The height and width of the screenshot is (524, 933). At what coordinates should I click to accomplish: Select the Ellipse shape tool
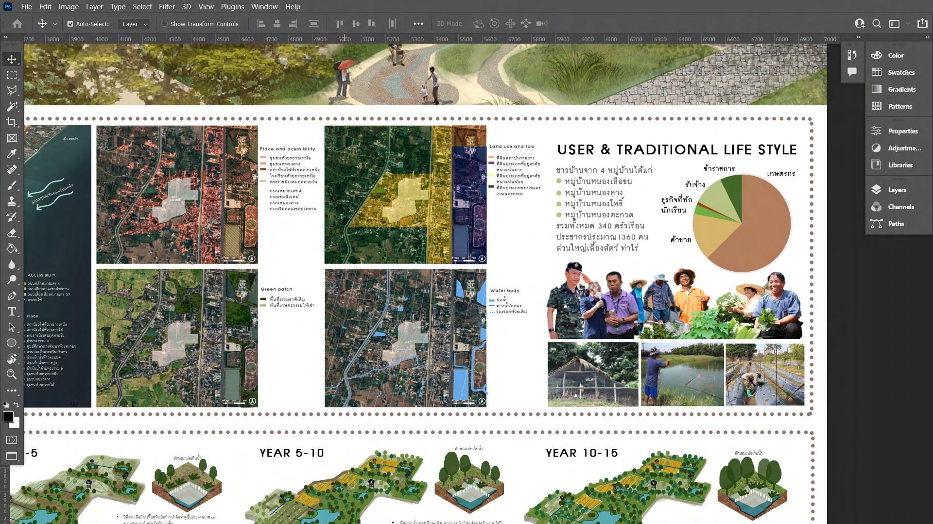click(12, 343)
